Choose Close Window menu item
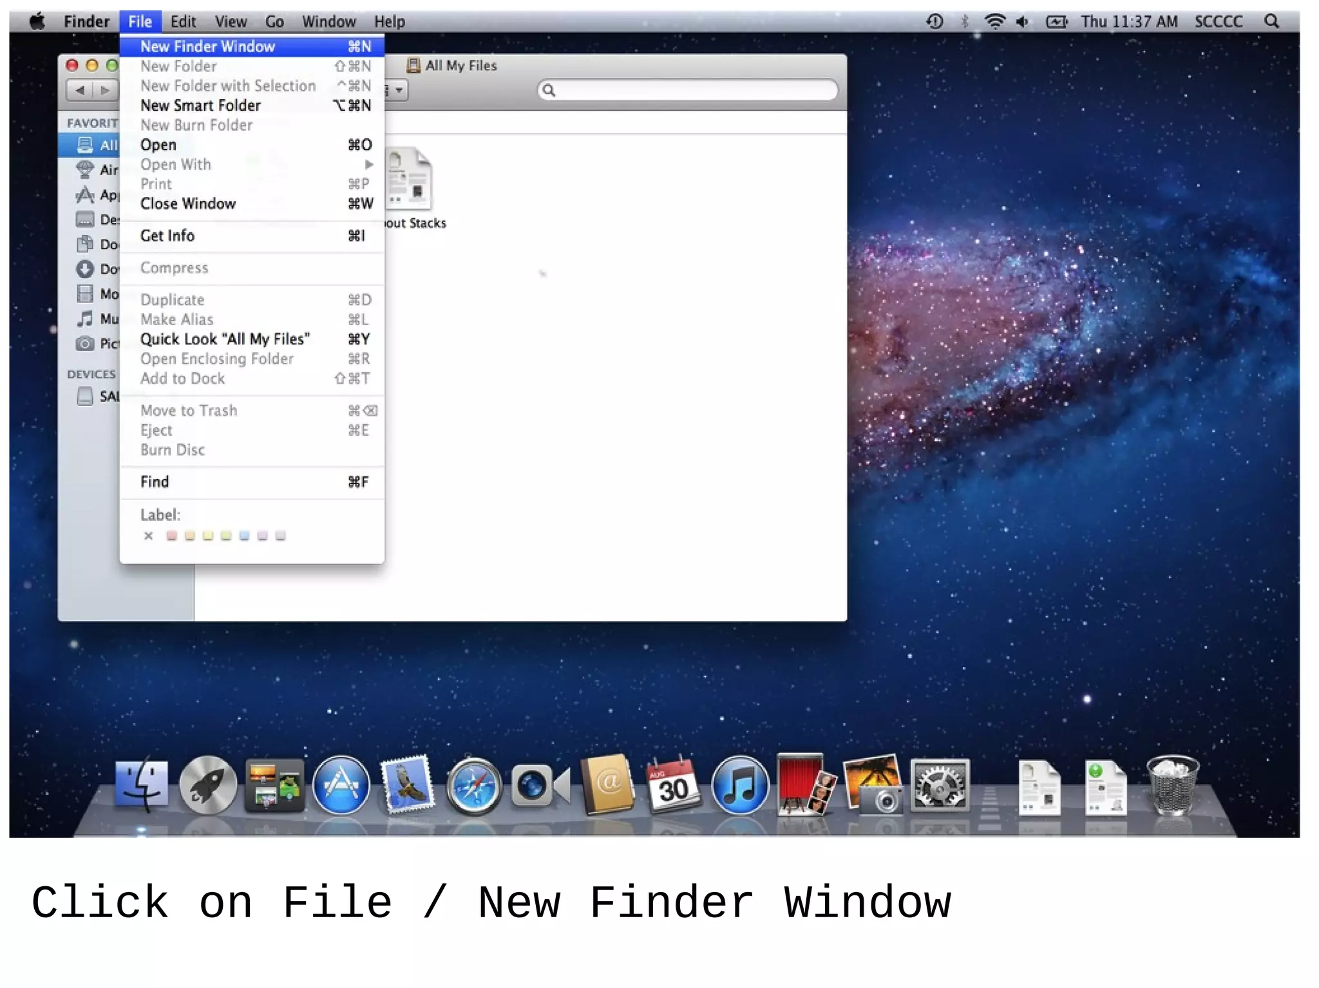This screenshot has width=1319, height=988. (x=252, y=203)
